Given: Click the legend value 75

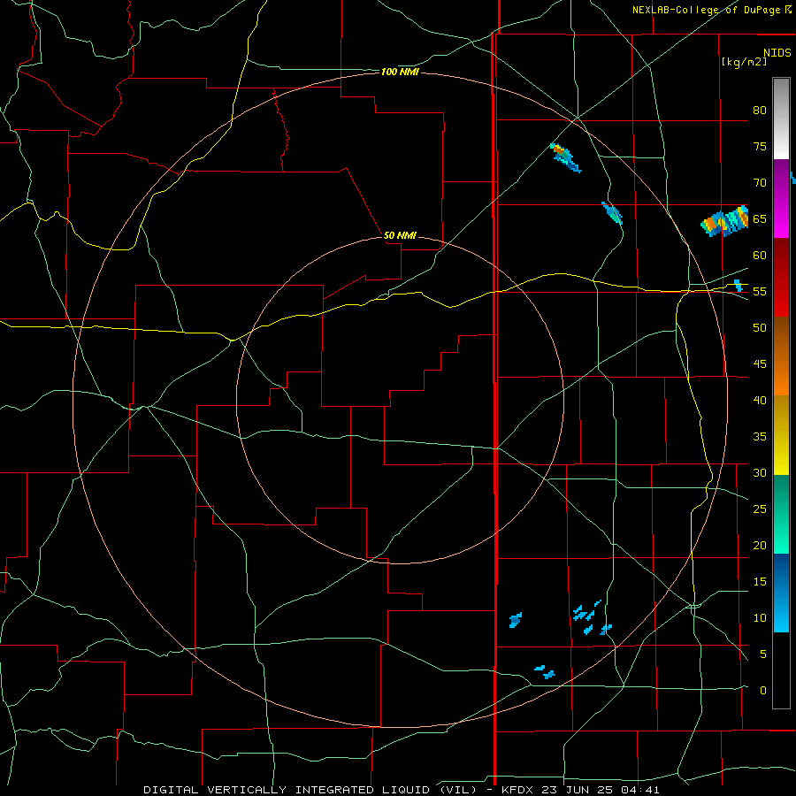Looking at the screenshot, I should 760,146.
